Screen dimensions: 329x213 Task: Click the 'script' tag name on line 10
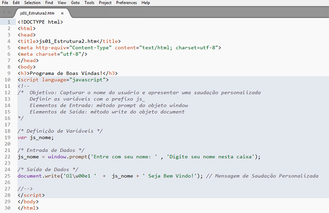coord(29,80)
